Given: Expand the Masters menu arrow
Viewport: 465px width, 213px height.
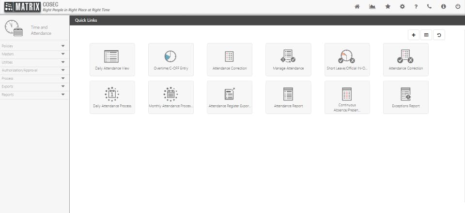Looking at the screenshot, I should pos(63,54).
